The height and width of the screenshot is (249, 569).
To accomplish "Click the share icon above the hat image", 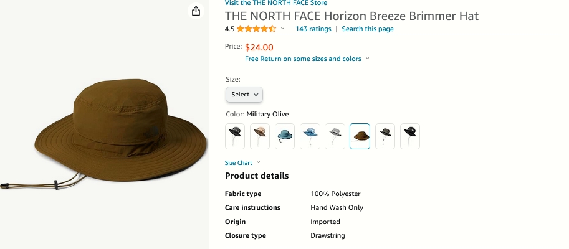I will (x=196, y=11).
